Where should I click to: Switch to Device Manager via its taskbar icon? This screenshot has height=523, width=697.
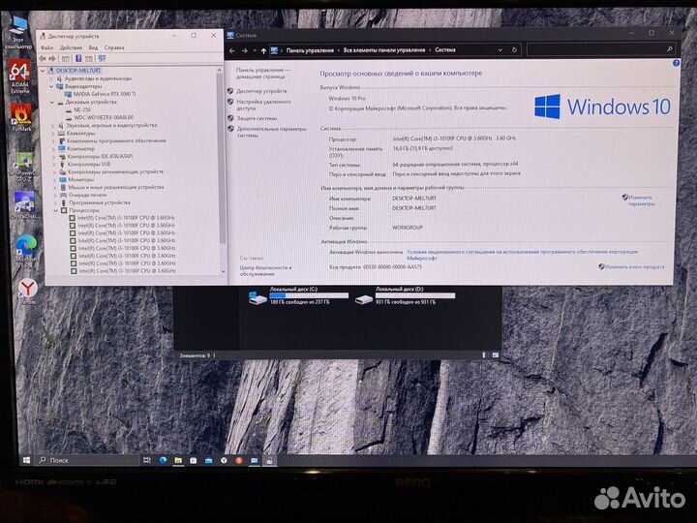pos(269,461)
